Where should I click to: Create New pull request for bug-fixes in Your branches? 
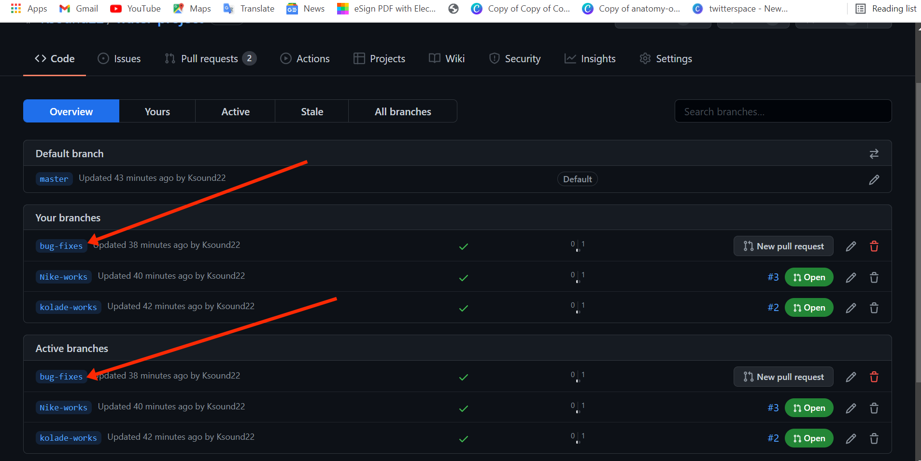(x=783, y=246)
